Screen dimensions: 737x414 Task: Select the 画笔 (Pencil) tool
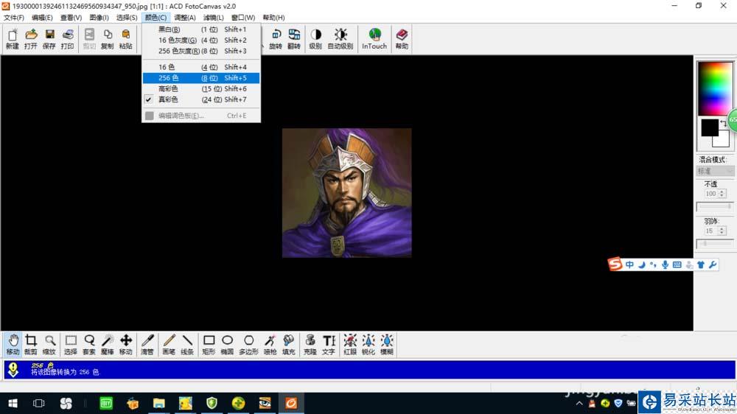pyautogui.click(x=169, y=345)
